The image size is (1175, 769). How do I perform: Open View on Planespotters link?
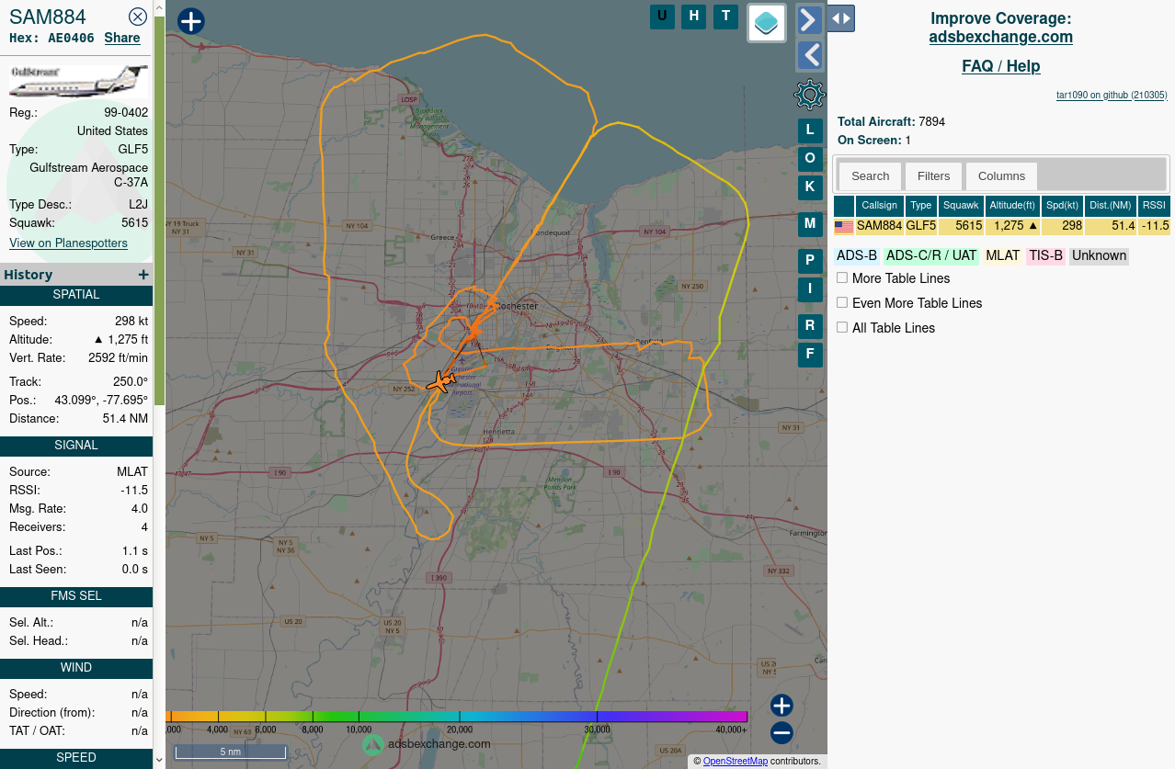(68, 243)
